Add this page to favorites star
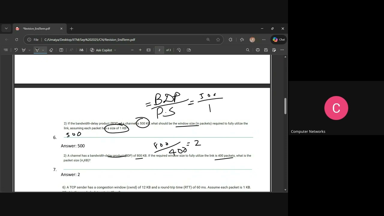The width and height of the screenshot is (384, 216). tap(218, 40)
